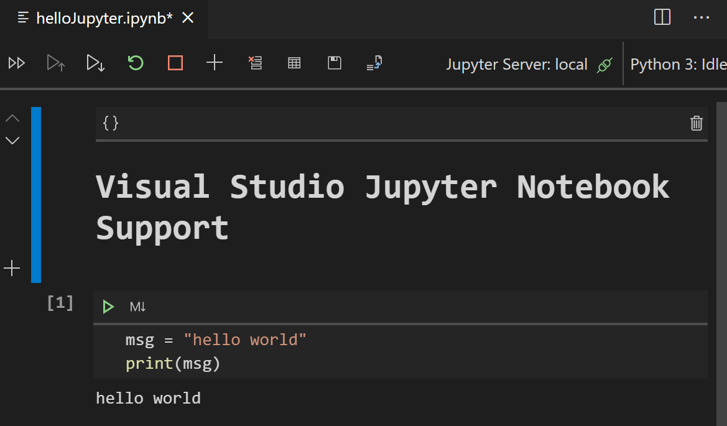This screenshot has height=426, width=727.
Task: Interrupt the running kernel
Action: tap(175, 62)
